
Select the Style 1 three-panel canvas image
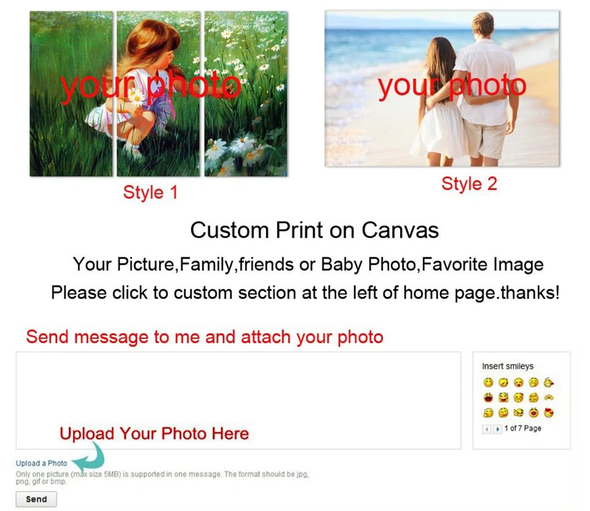pyautogui.click(x=159, y=93)
